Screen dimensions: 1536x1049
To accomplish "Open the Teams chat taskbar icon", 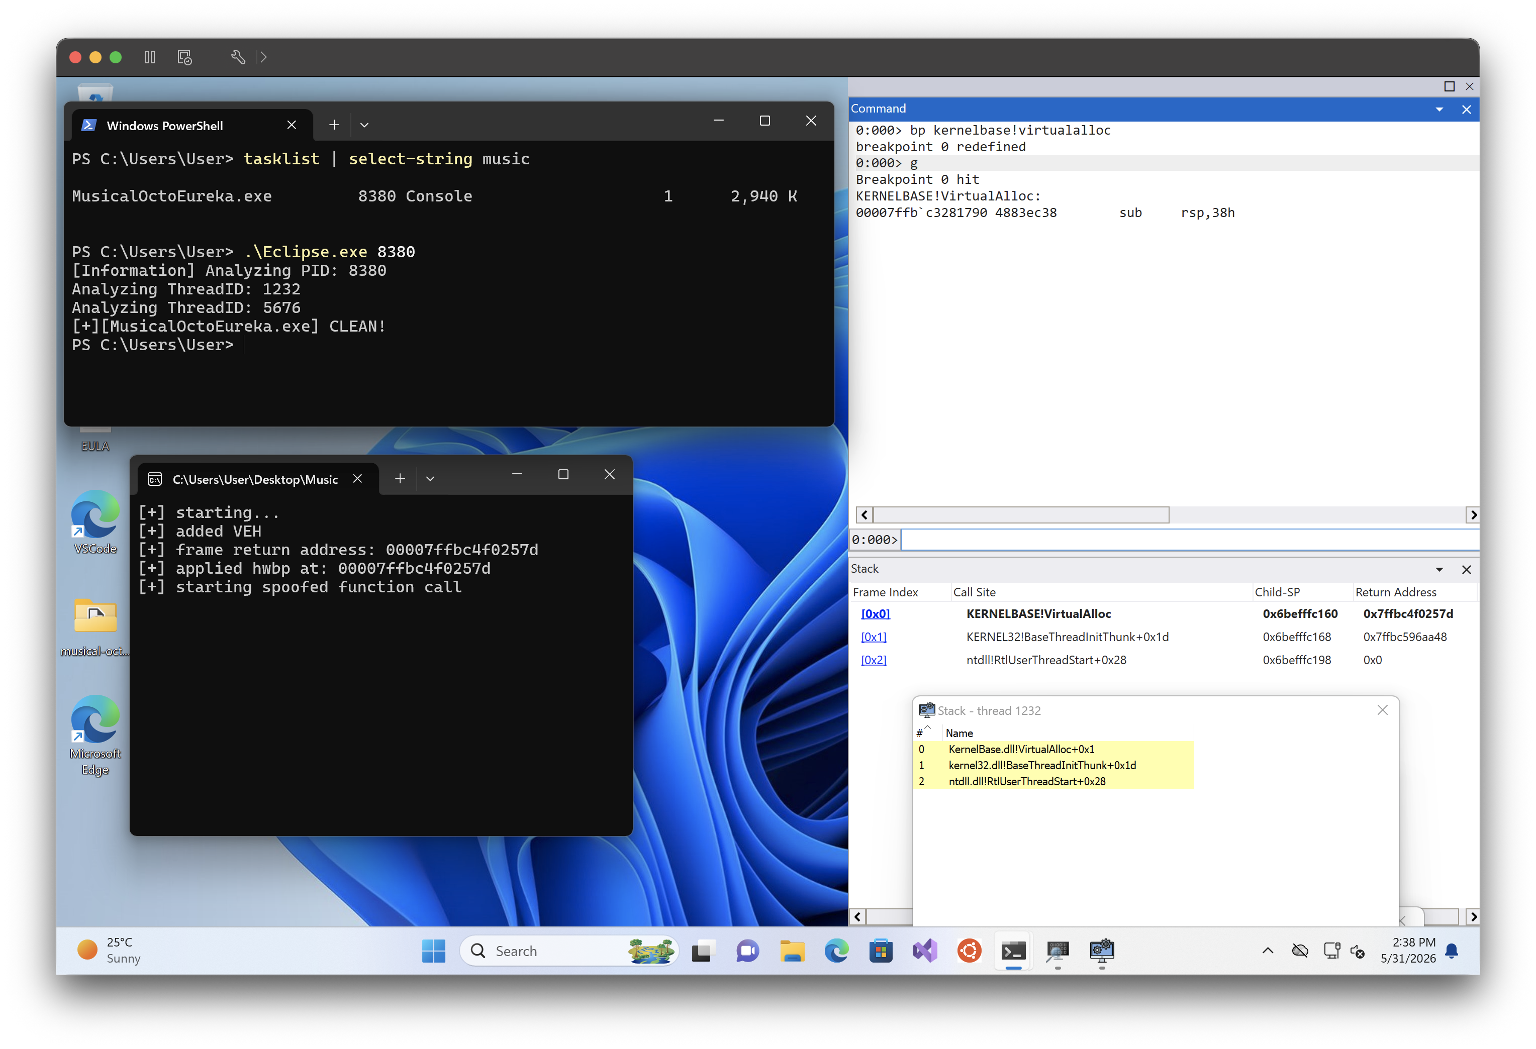I will click(x=747, y=951).
